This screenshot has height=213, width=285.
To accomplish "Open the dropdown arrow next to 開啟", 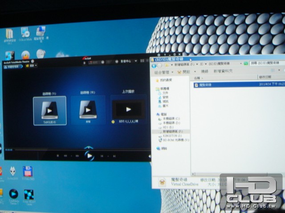I will 195,72.
